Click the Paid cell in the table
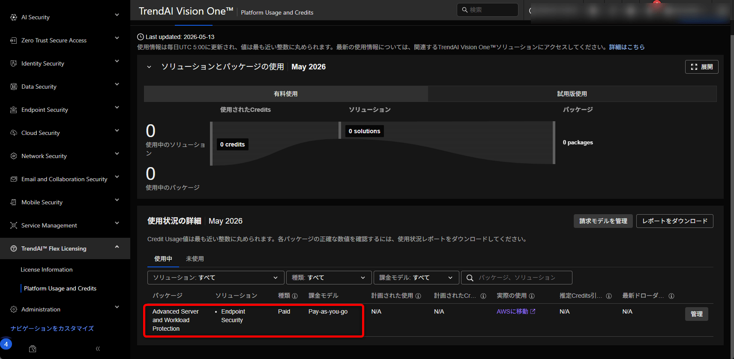 [x=284, y=311]
